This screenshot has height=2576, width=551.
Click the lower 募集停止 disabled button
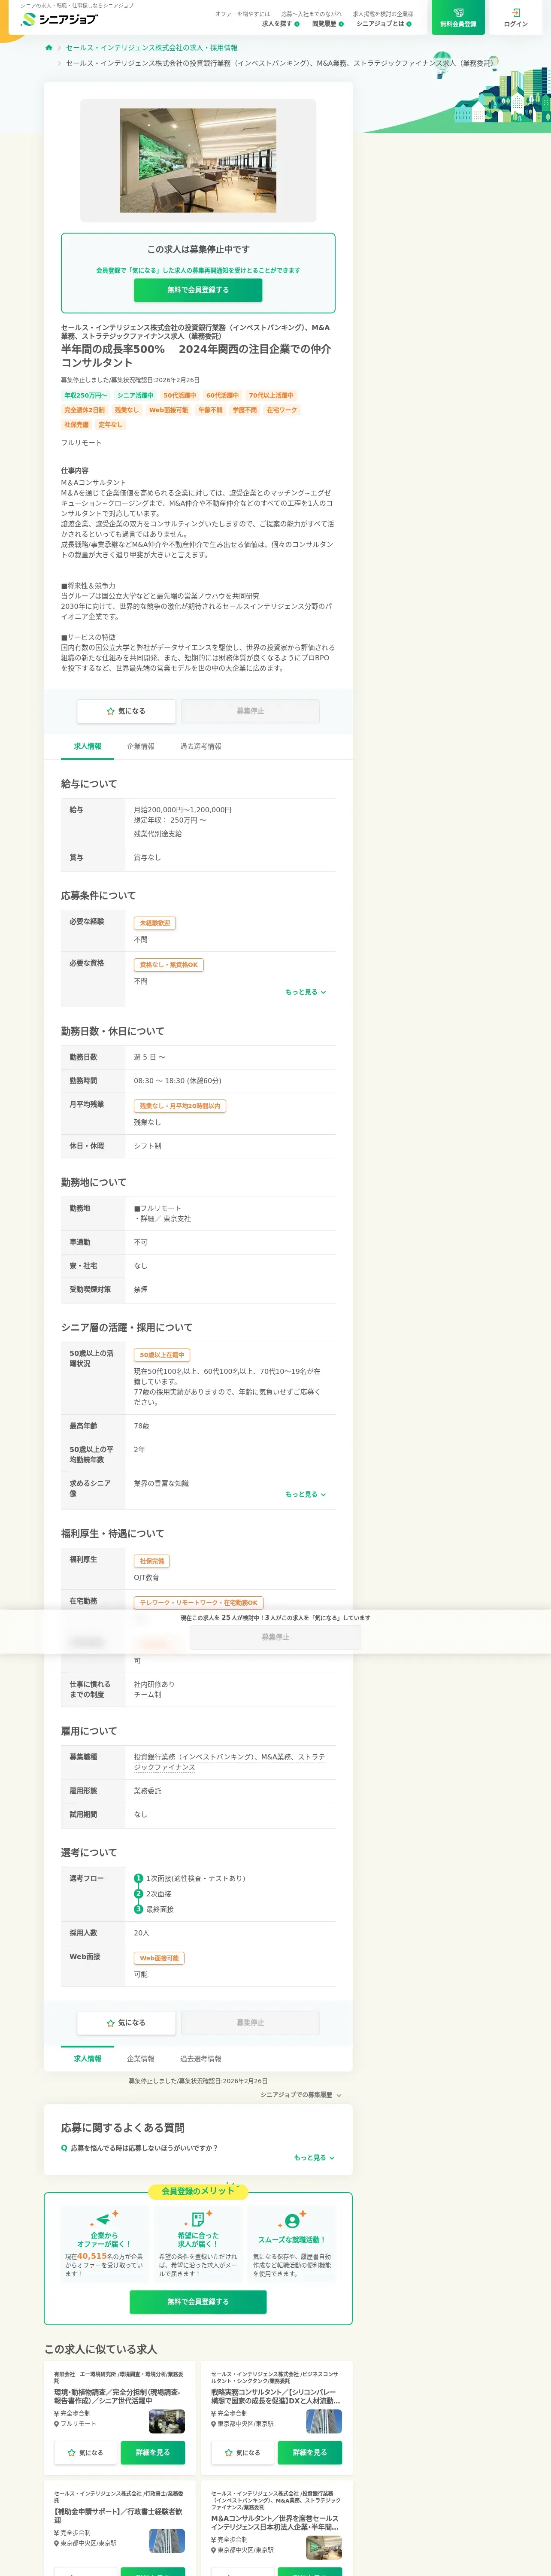[x=250, y=2022]
